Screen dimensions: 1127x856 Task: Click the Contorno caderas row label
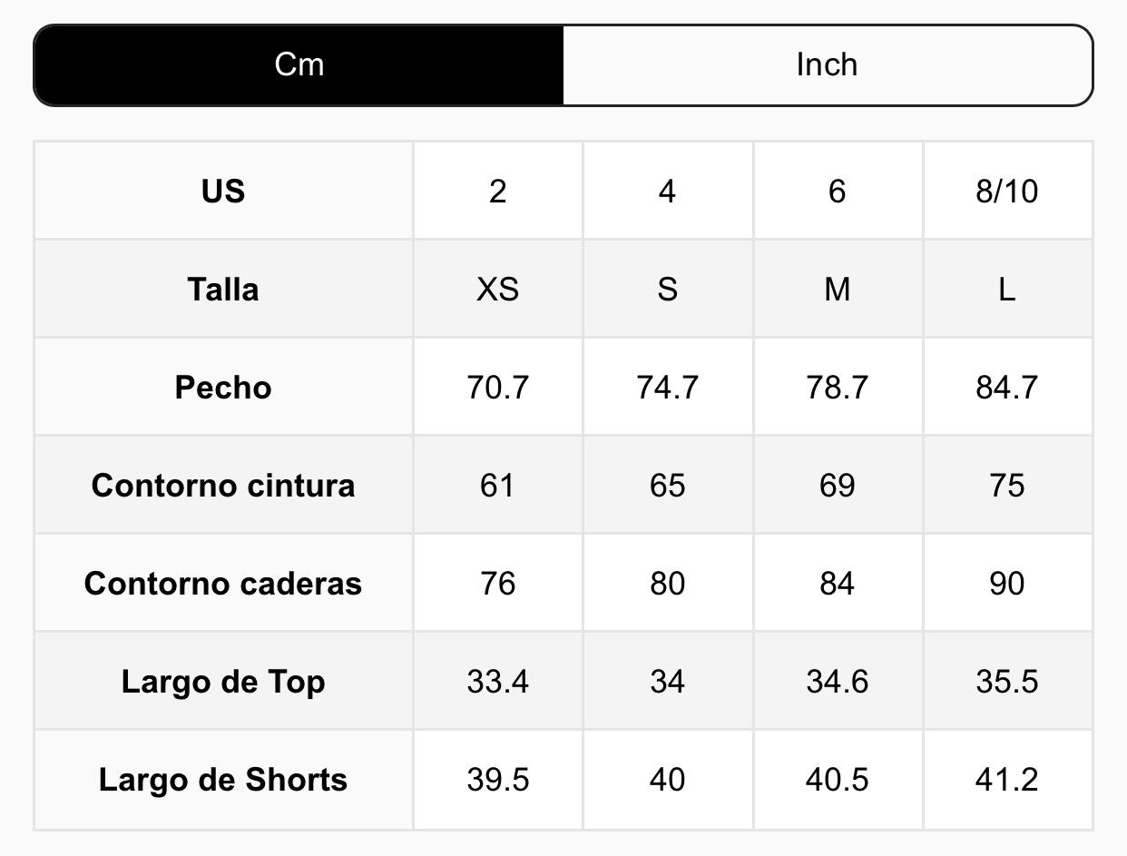223,584
